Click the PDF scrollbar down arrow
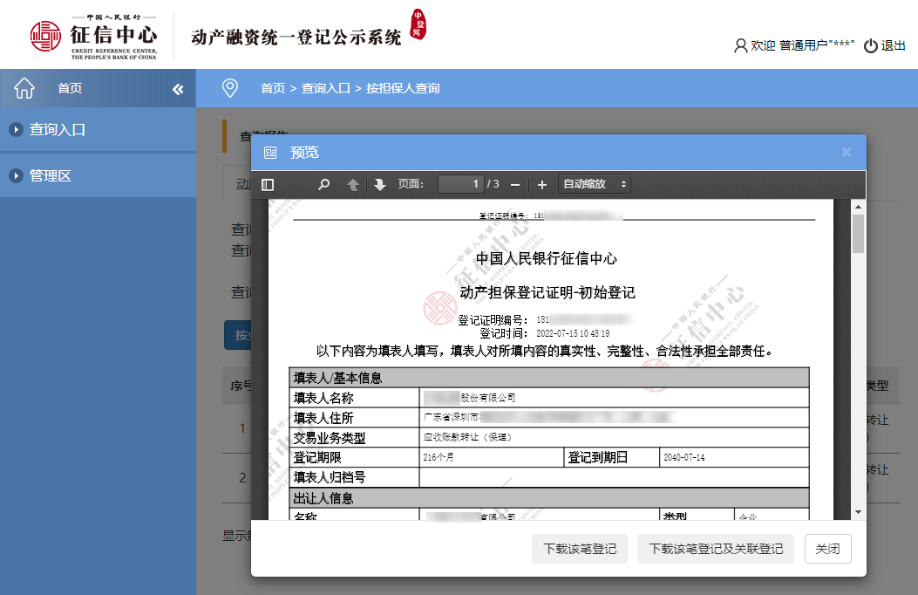918x595 pixels. click(x=858, y=511)
